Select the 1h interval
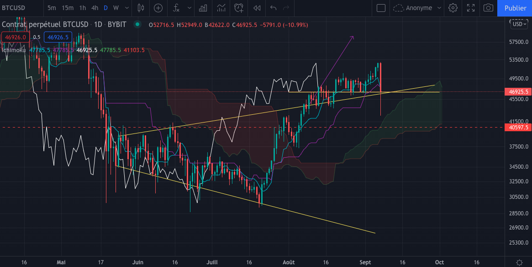 (82, 8)
